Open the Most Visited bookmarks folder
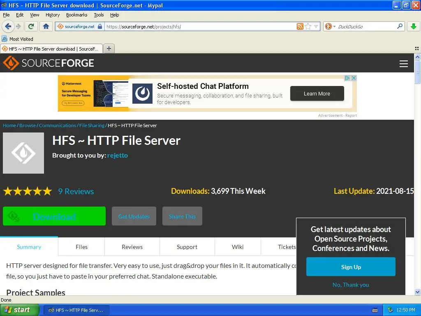421x316 pixels. coord(17,39)
